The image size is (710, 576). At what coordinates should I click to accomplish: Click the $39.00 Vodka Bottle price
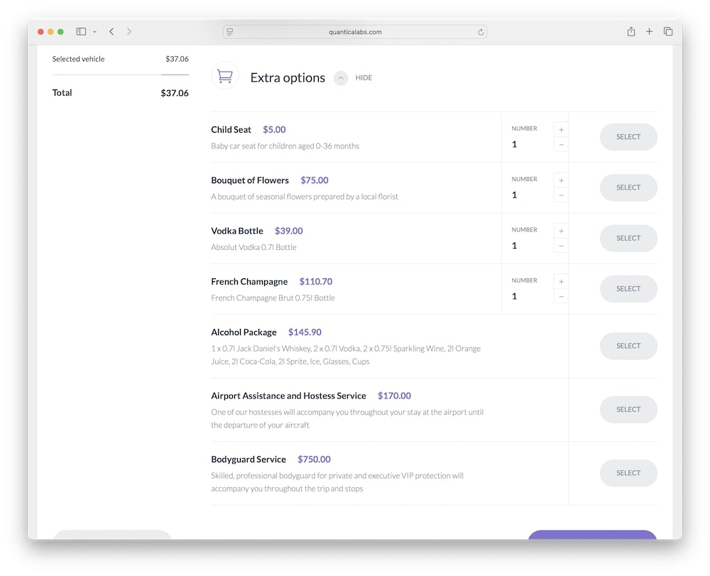pos(288,231)
